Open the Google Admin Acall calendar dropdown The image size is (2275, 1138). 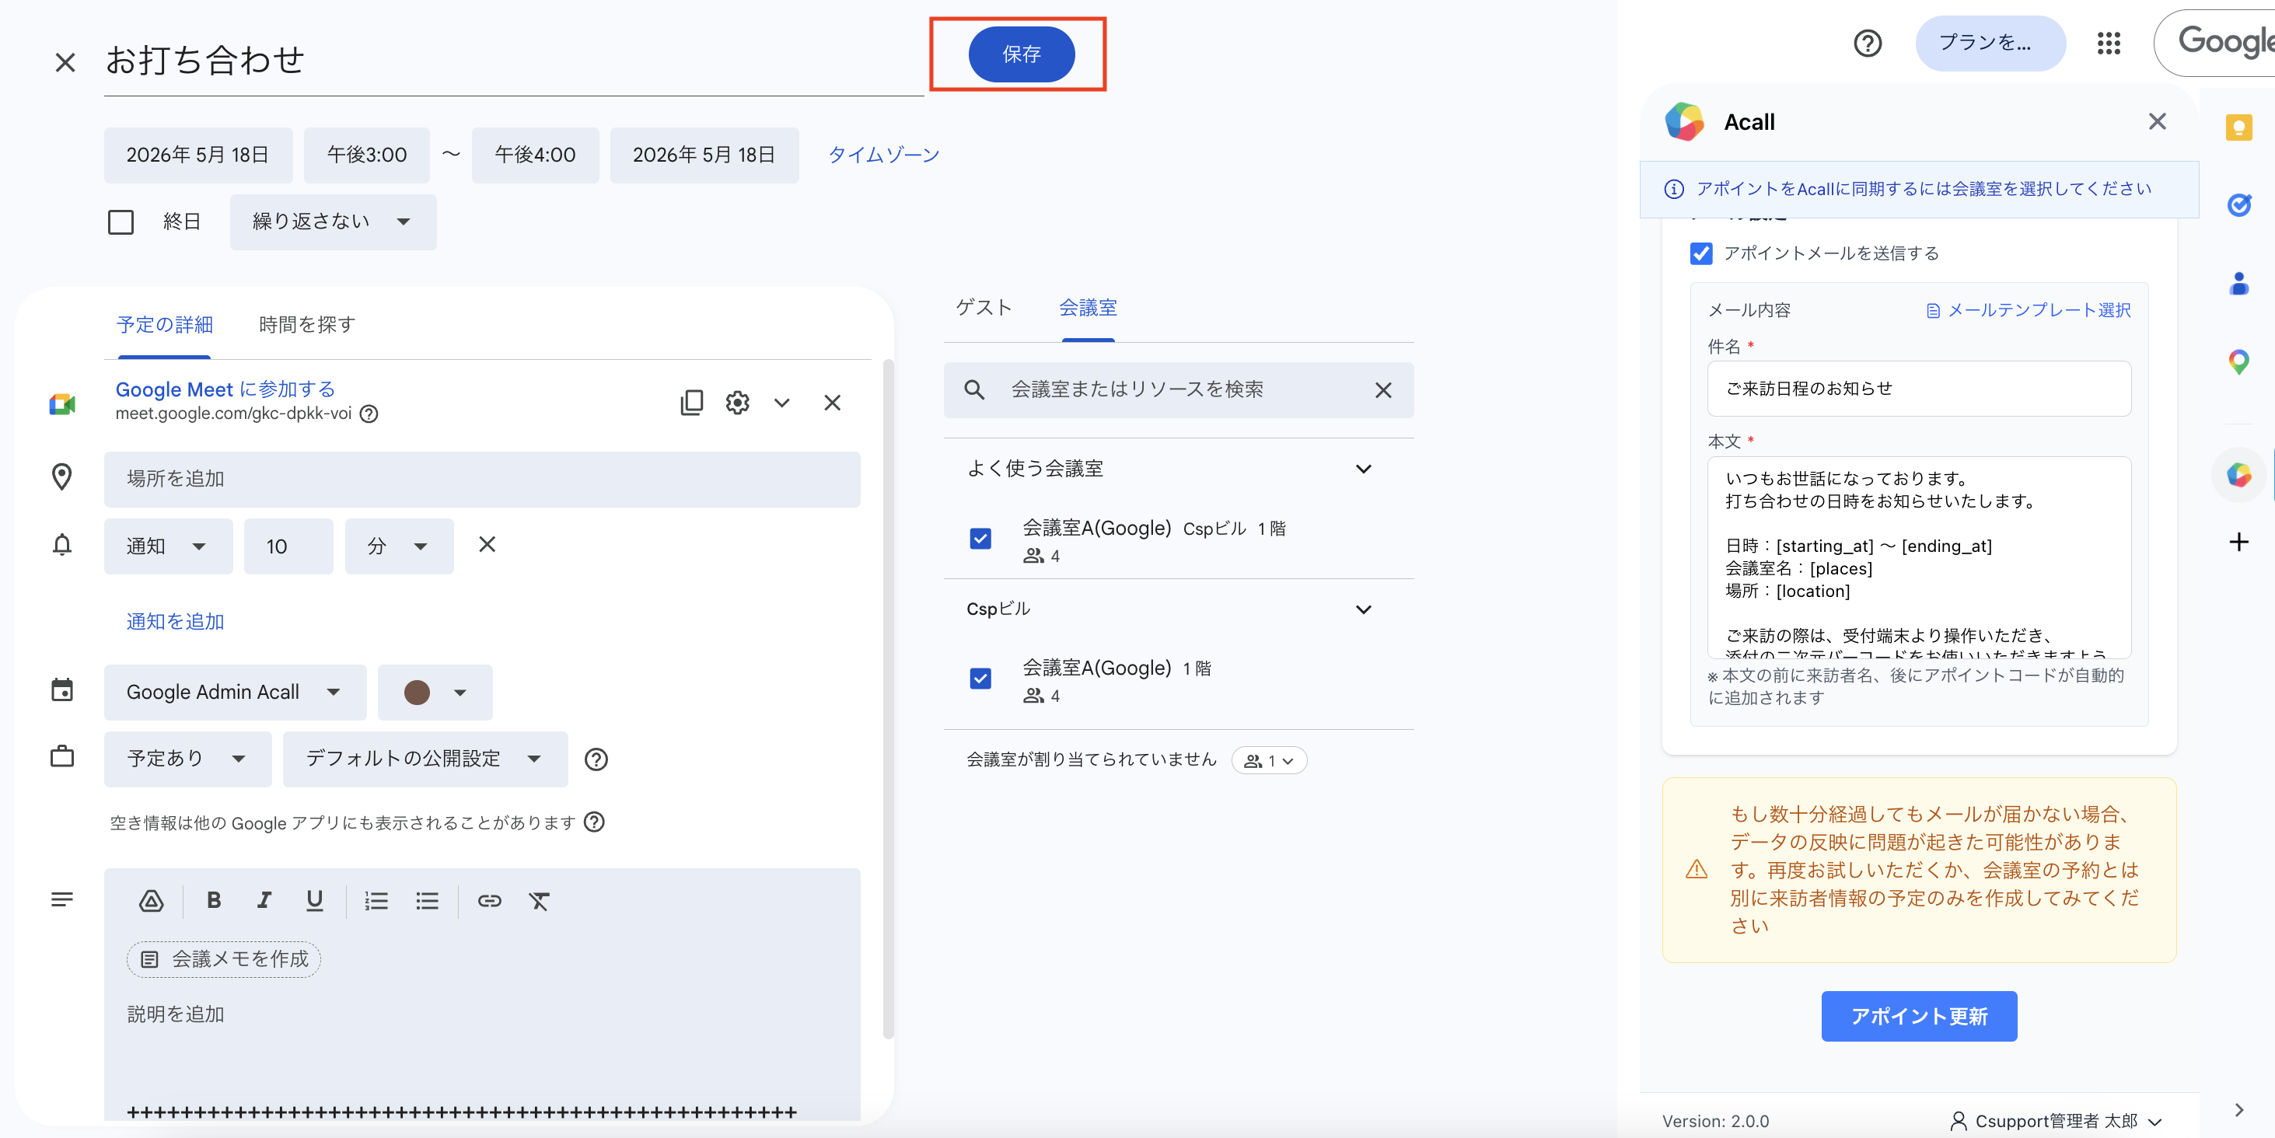(x=235, y=692)
